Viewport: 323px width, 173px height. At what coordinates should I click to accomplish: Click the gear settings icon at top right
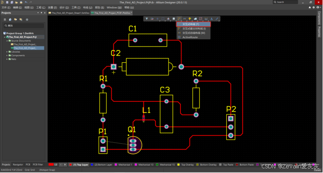314,7
